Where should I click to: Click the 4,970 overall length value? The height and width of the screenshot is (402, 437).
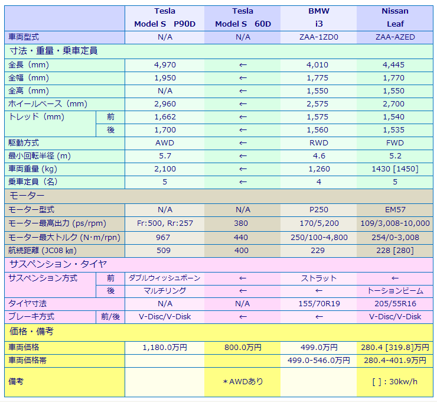point(165,65)
